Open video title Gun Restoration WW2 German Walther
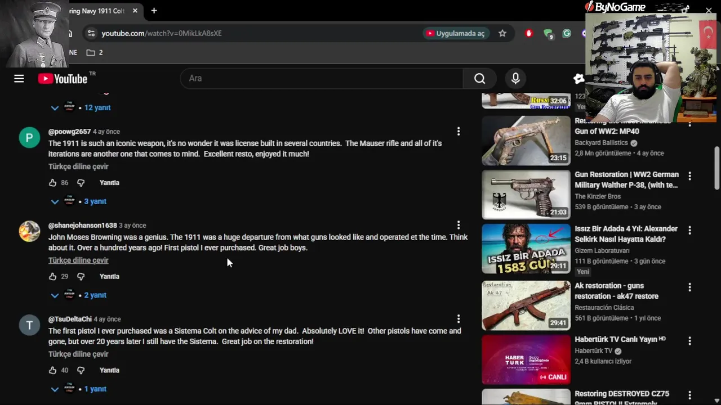 (626, 180)
